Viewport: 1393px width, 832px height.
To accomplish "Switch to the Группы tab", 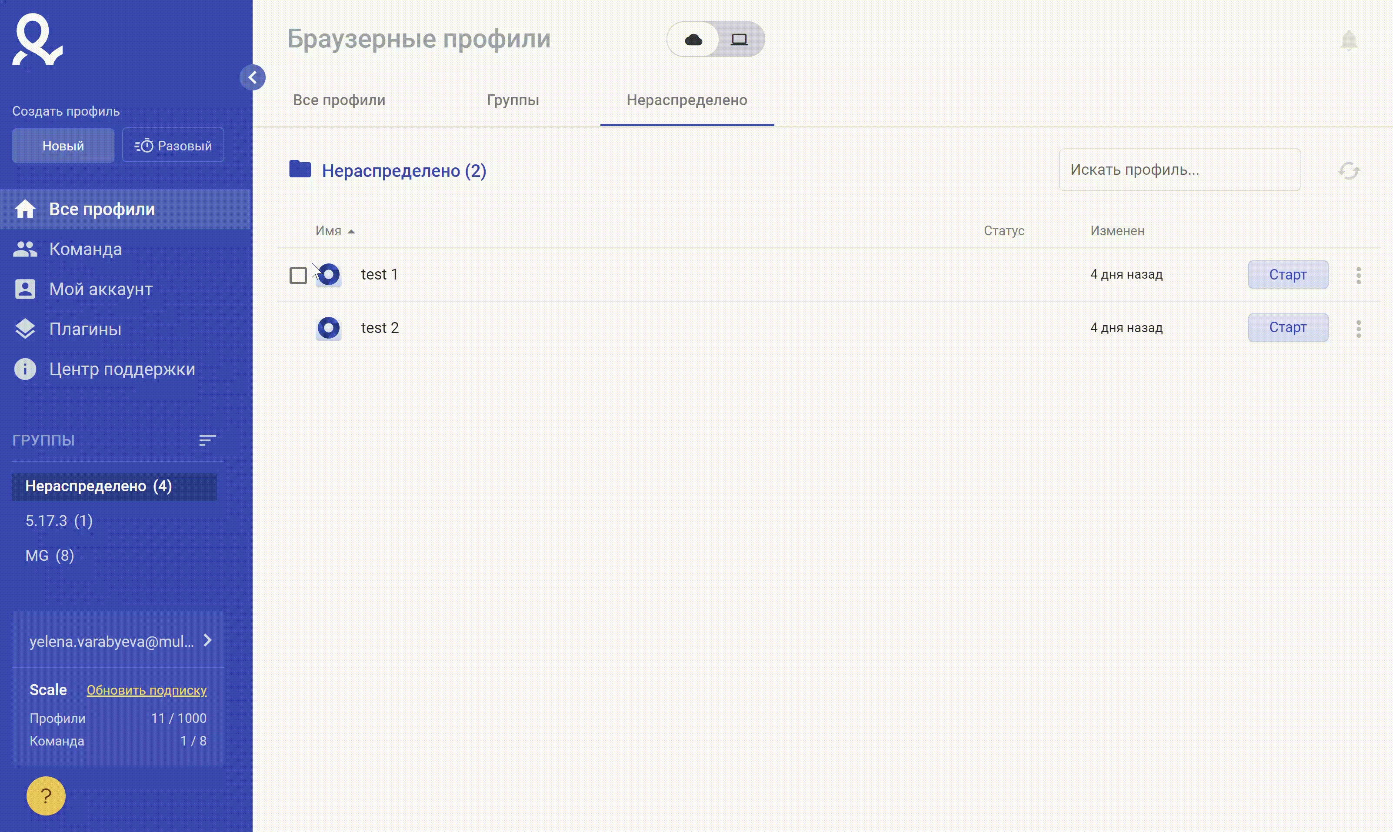I will [x=513, y=100].
